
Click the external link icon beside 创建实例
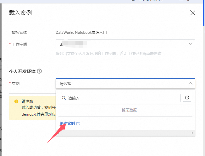[x=78, y=123]
